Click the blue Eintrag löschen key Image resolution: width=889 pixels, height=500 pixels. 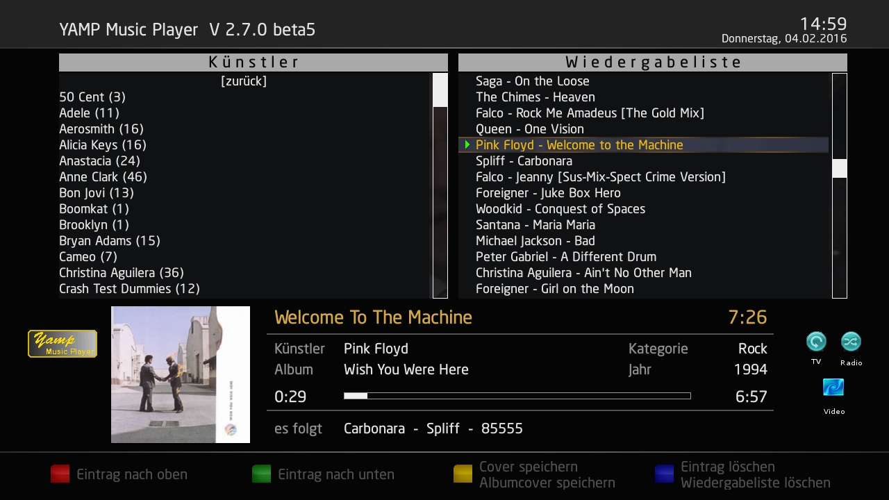click(x=664, y=474)
